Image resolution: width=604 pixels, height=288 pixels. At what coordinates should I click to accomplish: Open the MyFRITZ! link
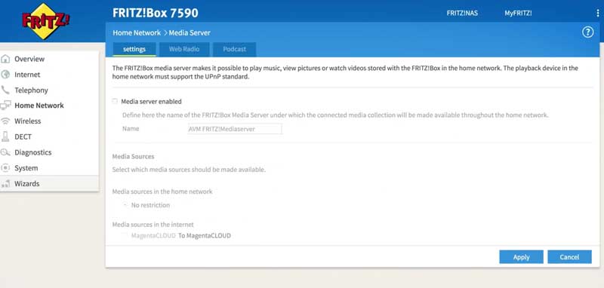(518, 13)
